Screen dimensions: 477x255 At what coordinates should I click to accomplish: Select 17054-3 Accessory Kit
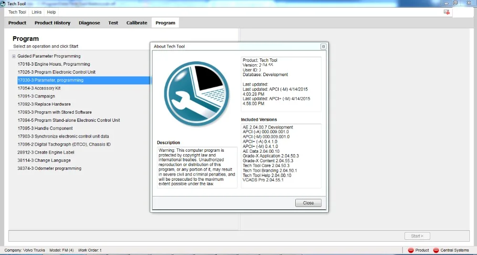point(39,88)
